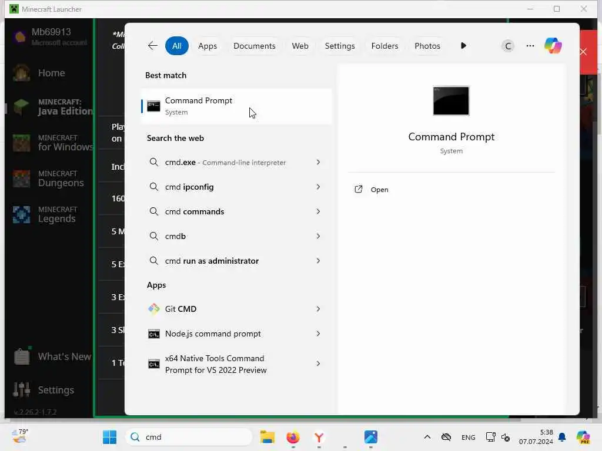The image size is (602, 451).
Task: Switch to the Web filter tab
Action: 300,46
